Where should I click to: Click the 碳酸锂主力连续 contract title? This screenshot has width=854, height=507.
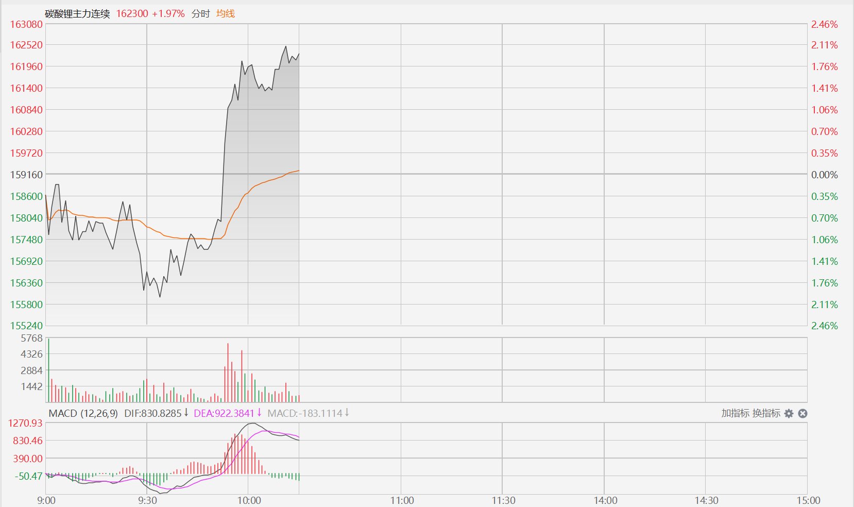pyautogui.click(x=78, y=14)
